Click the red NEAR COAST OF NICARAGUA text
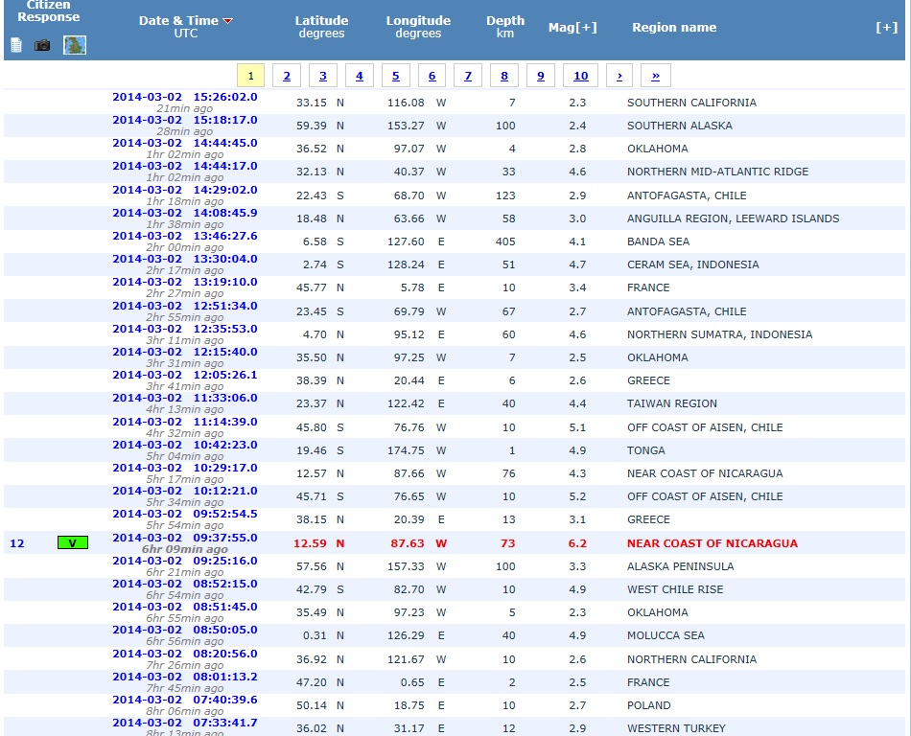 coord(712,544)
